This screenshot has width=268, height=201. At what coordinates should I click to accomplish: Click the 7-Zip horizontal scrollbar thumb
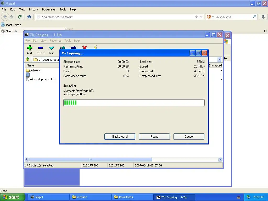coord(91,159)
